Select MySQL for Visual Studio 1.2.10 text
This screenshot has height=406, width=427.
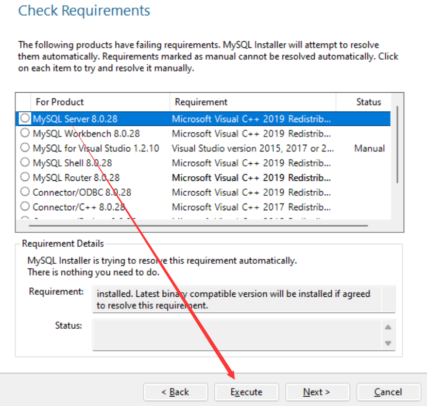point(96,148)
